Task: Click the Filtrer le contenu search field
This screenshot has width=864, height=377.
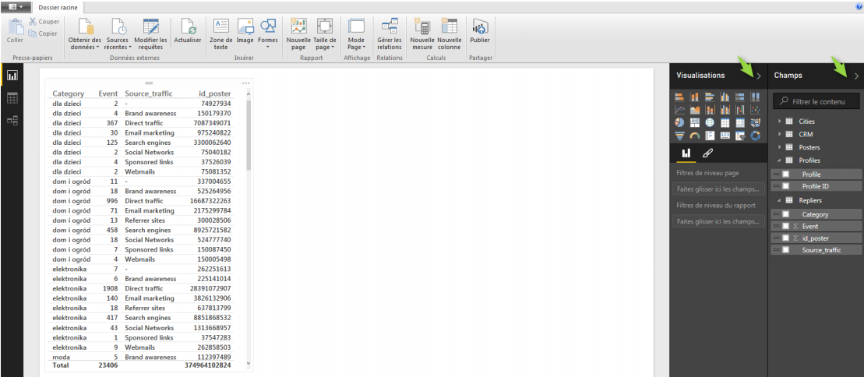Action: pyautogui.click(x=820, y=101)
